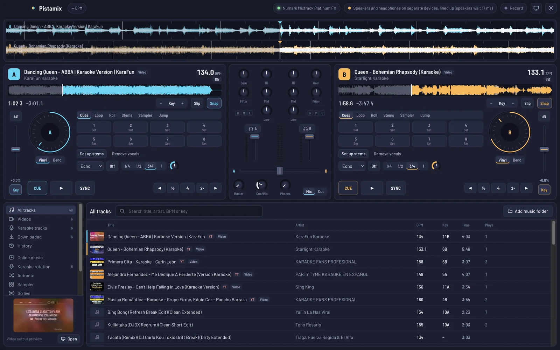The height and width of the screenshot is (350, 560).
Task: Open Echo effect dropdown on deck B
Action: pyautogui.click(x=352, y=166)
